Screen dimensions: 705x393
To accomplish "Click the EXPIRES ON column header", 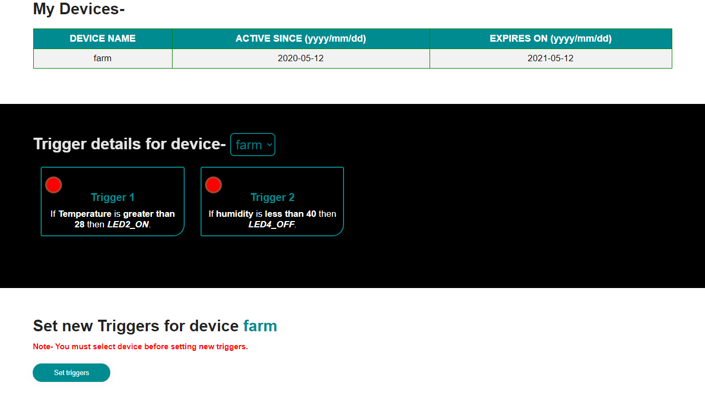I will click(x=550, y=39).
